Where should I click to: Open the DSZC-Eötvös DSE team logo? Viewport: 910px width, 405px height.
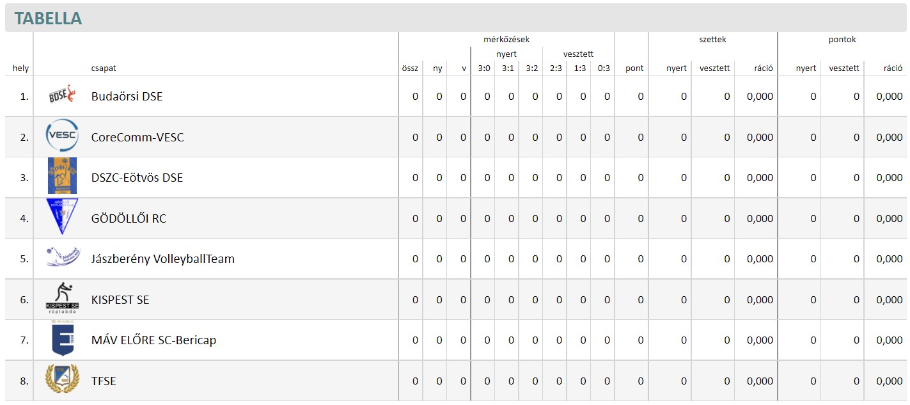pos(62,176)
